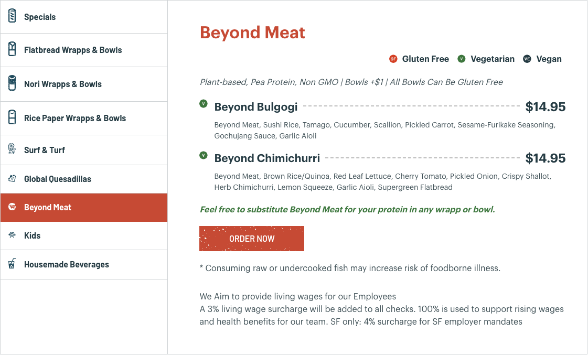Click the Surf & Turf icon
Image resolution: width=588 pixels, height=355 pixels.
[12, 149]
